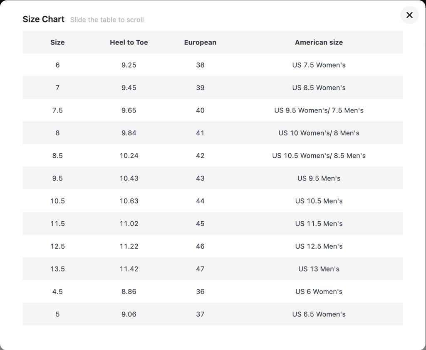Click the European size 38 cell
The height and width of the screenshot is (350, 426).
click(x=200, y=65)
